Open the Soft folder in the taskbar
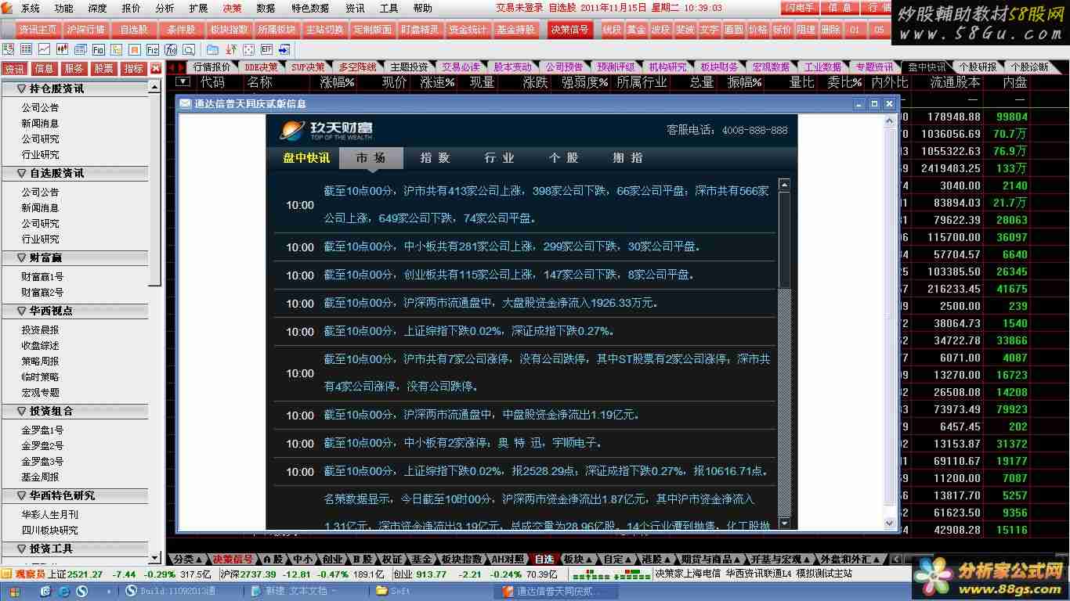1070x601 pixels. [x=399, y=591]
